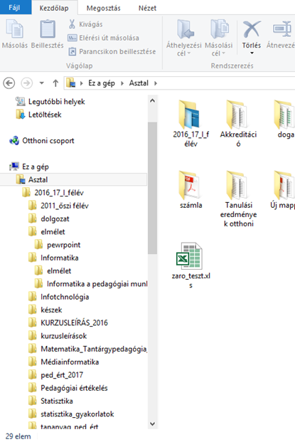Switch to the Megosztás tab
This screenshot has width=295, height=442.
pyautogui.click(x=103, y=8)
